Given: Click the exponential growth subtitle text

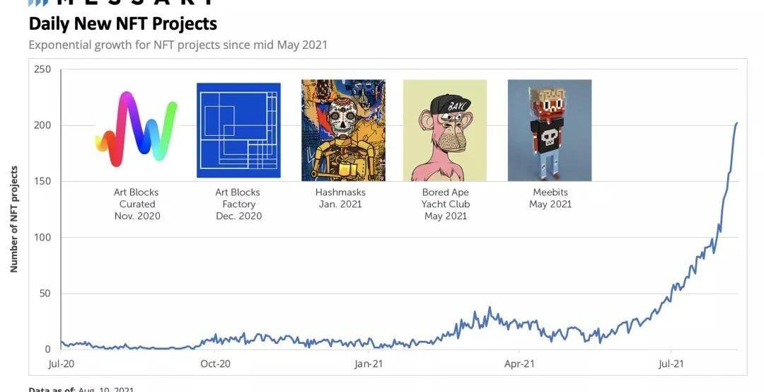Looking at the screenshot, I should (x=178, y=45).
